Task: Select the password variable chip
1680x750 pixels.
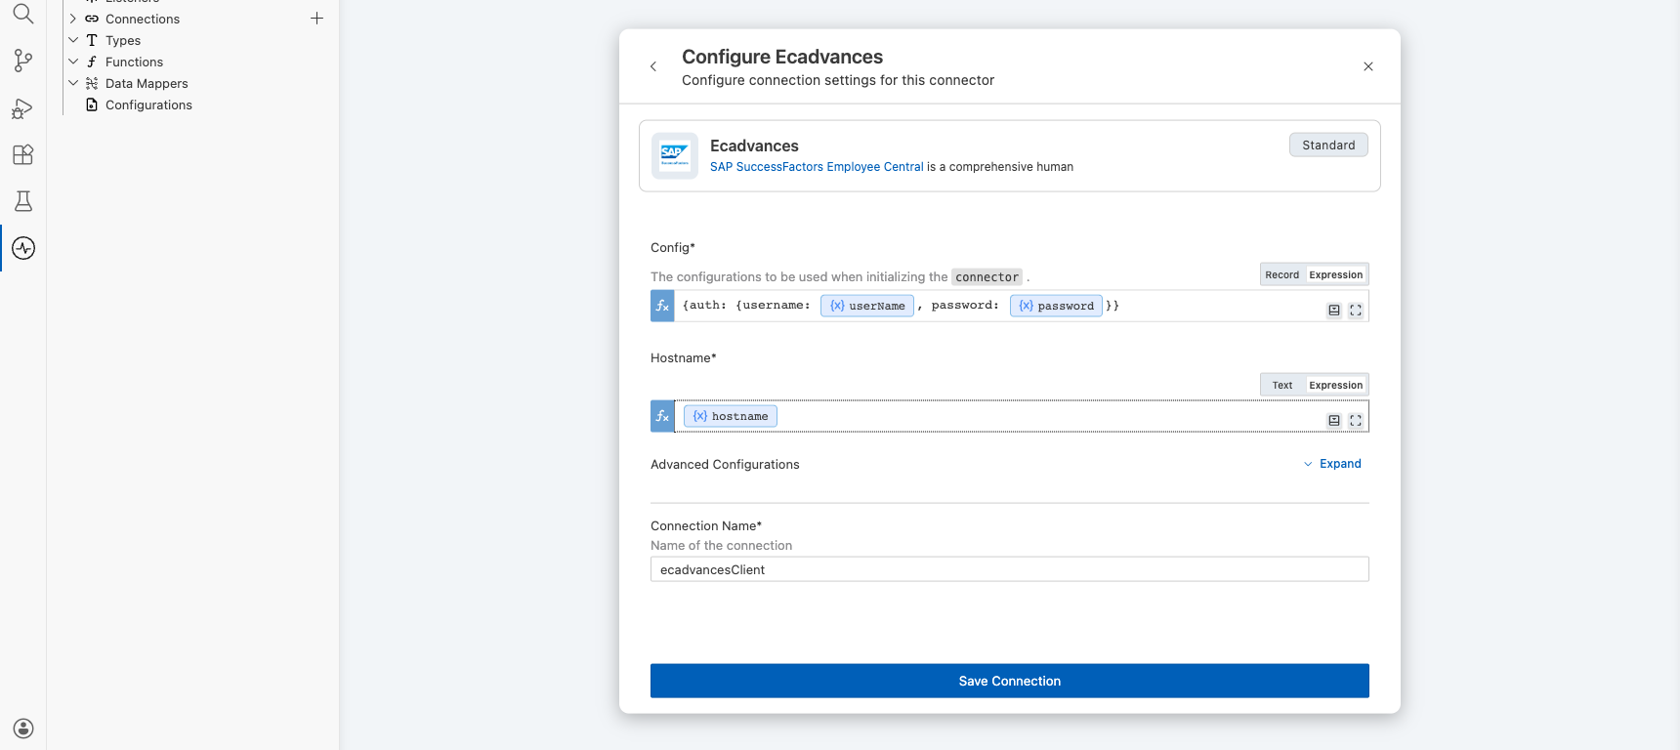Action: click(1056, 306)
